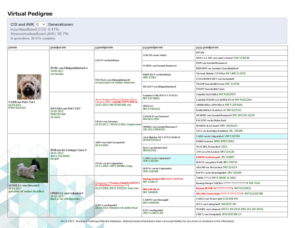Open DANARA aus Puk's Tal entry
The height and width of the screenshot is (228, 295).
coord(65,108)
